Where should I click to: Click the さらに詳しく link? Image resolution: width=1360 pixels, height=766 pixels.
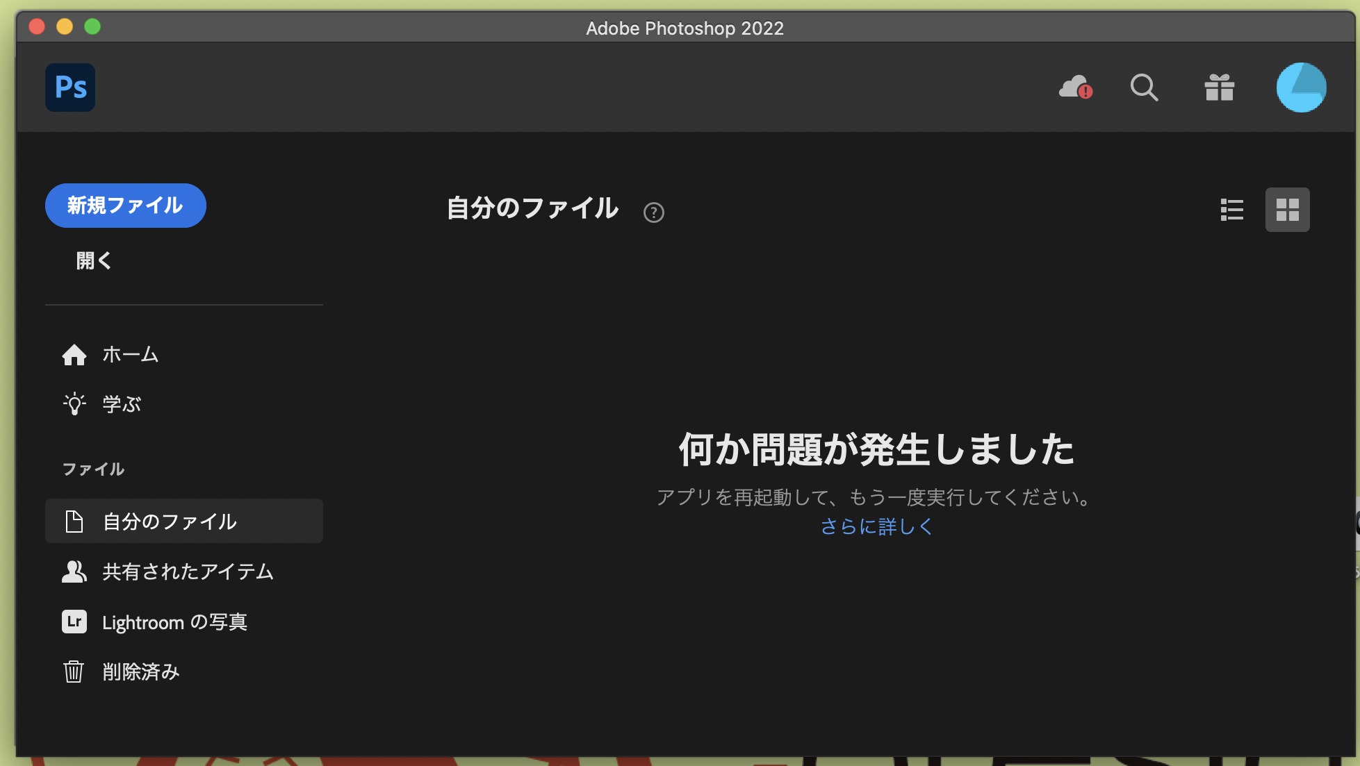pyautogui.click(x=876, y=526)
